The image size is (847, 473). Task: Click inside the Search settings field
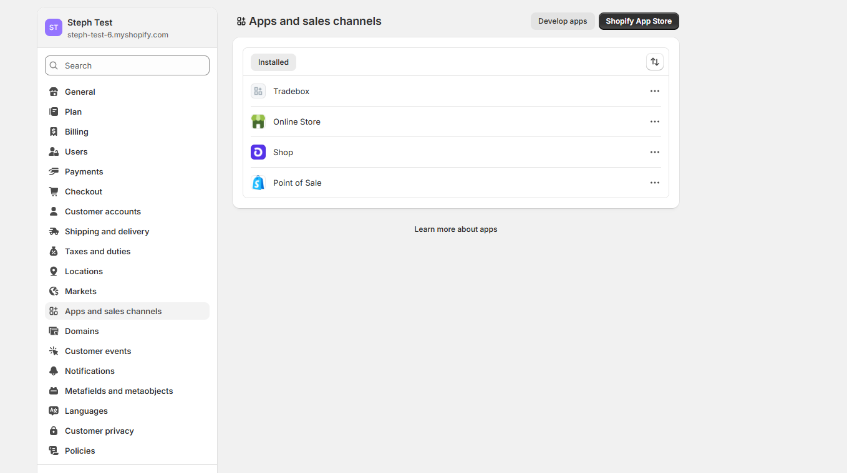point(127,65)
